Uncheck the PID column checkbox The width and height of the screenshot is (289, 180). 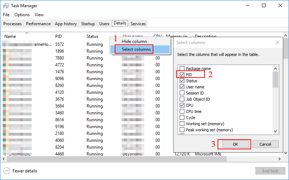tap(182, 75)
